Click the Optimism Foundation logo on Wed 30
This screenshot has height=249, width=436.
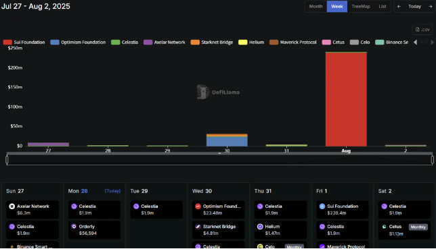[x=198, y=206]
